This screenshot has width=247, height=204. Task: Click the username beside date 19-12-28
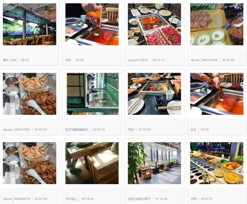(x=139, y=199)
